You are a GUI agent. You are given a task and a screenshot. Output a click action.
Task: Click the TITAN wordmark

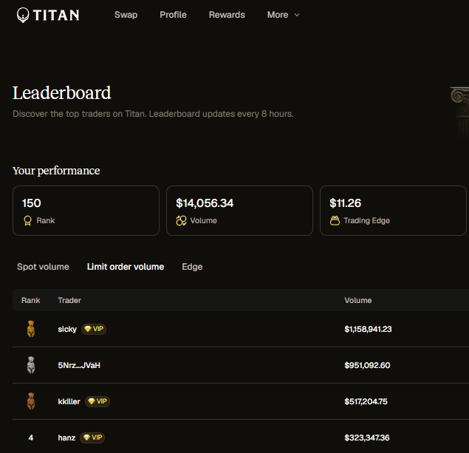tap(56, 15)
